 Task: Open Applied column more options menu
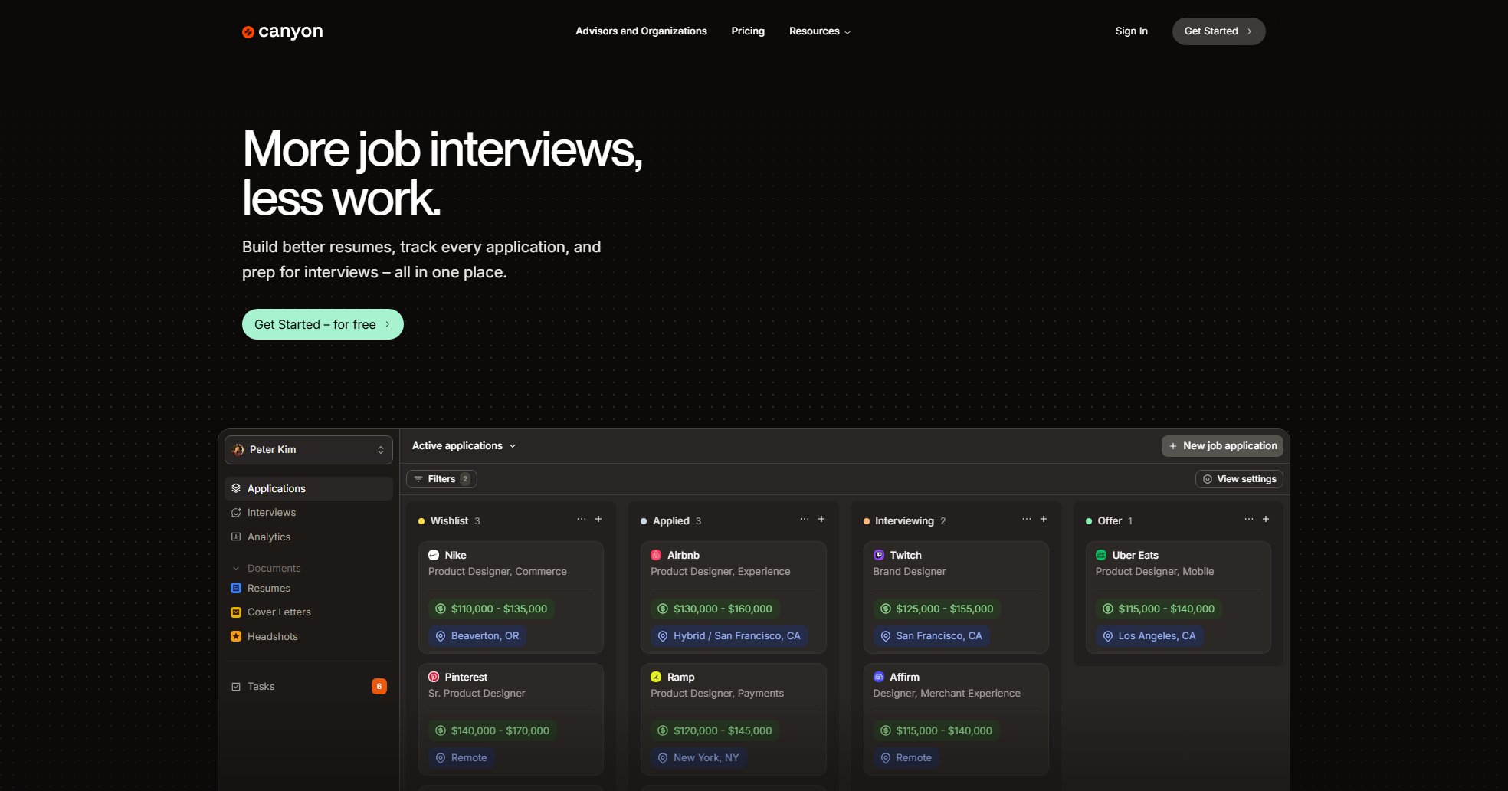click(805, 519)
